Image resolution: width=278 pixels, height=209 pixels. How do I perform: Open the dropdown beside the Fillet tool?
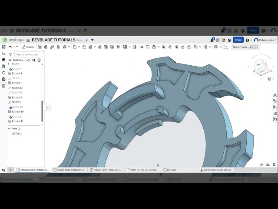[x=79, y=47]
